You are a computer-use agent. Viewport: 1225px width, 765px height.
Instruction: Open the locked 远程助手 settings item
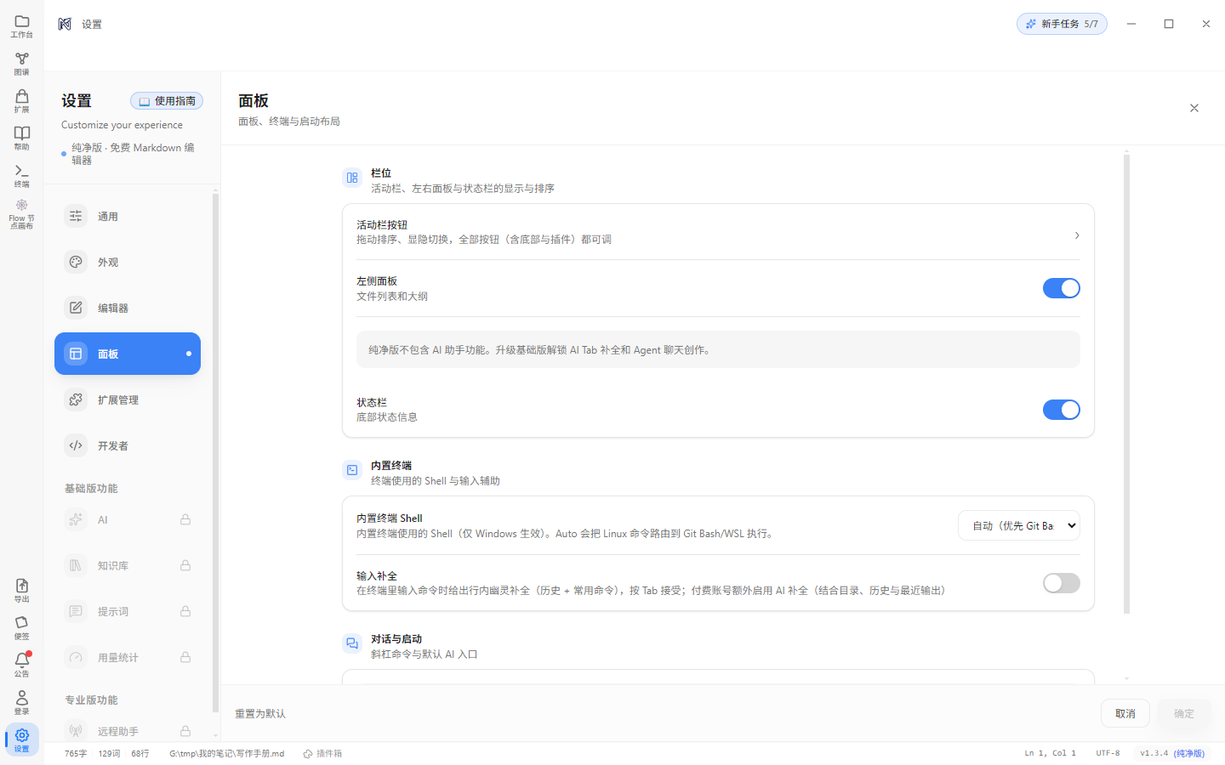pyautogui.click(x=128, y=731)
